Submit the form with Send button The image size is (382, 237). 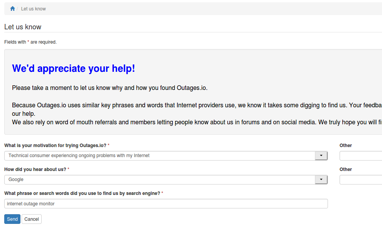(x=12, y=219)
